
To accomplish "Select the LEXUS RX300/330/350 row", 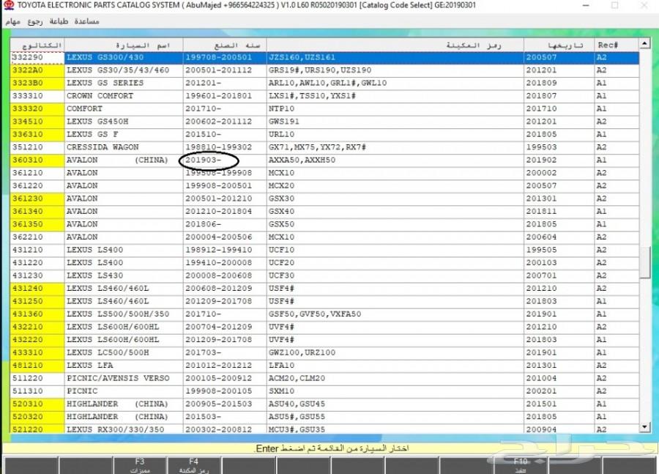I will point(324,429).
